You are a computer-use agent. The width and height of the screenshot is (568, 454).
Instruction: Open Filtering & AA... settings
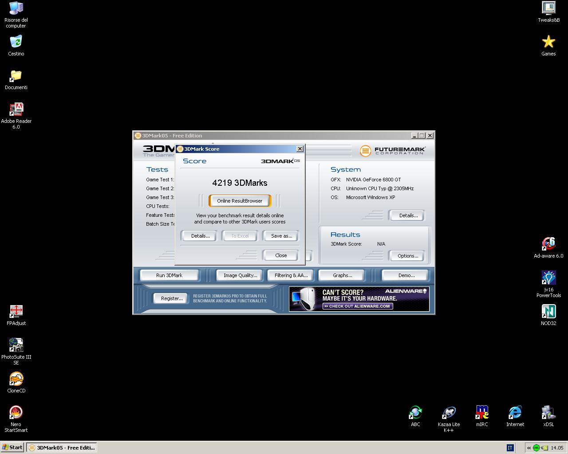point(291,275)
